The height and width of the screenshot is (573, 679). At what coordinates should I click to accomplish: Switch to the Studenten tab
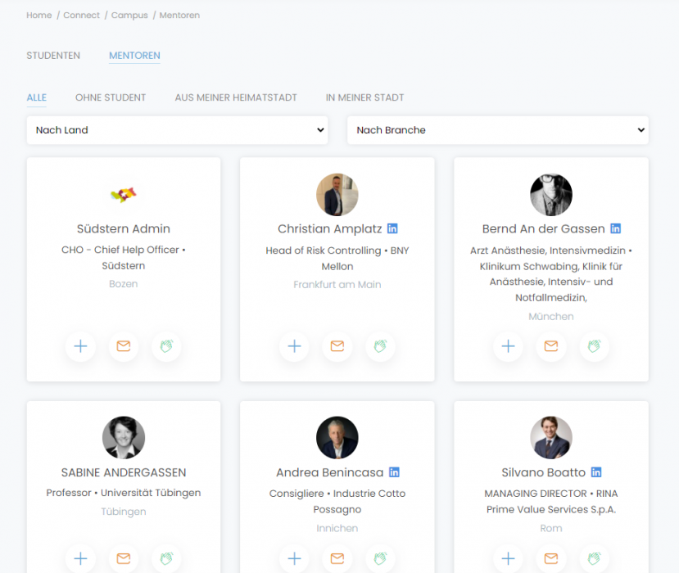53,56
